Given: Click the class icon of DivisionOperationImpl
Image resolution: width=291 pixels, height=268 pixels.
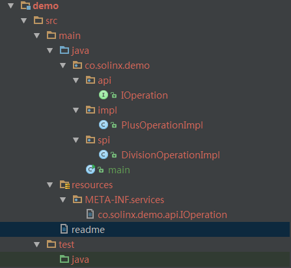Looking at the screenshot, I should (104, 154).
